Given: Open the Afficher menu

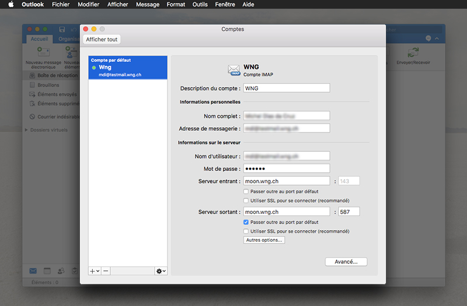Looking at the screenshot, I should pyautogui.click(x=118, y=4).
